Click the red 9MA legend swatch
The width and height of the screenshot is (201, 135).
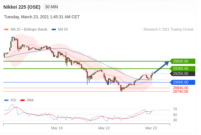[22, 100]
